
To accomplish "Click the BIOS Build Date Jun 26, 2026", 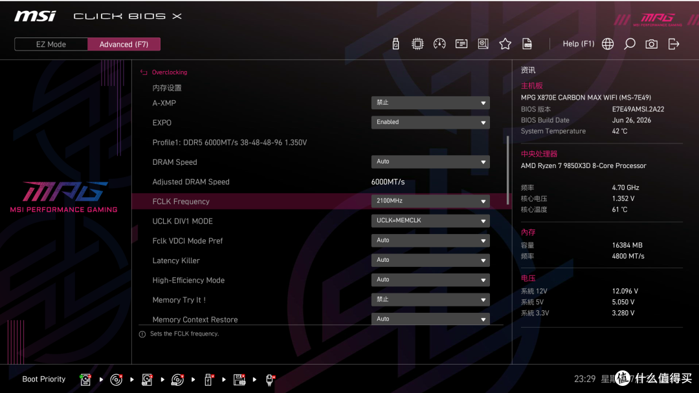I will (x=631, y=120).
